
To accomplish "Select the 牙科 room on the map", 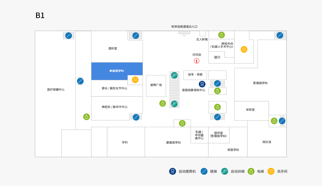I will [x=125, y=142].
